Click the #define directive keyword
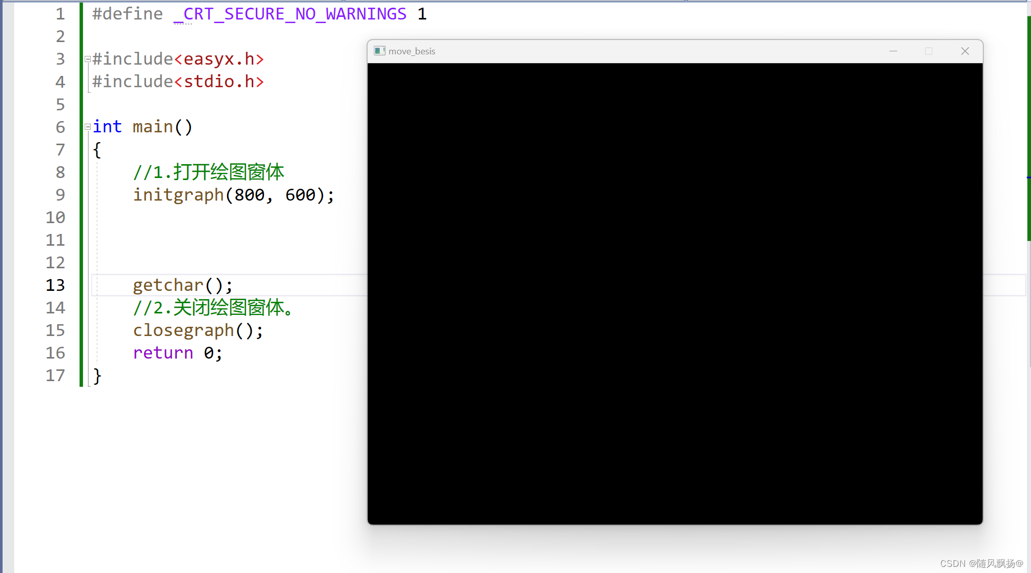 click(127, 14)
